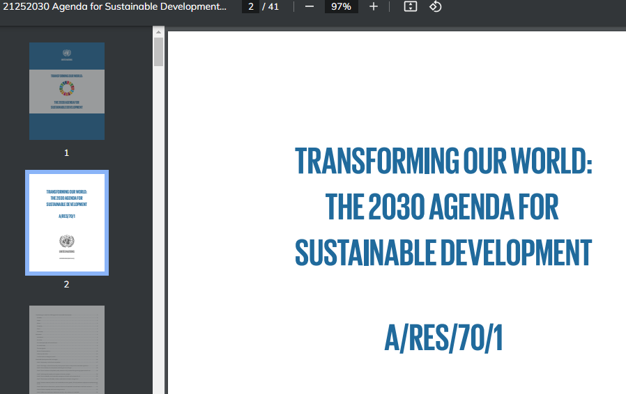Click the 'A/RES/70/1' resolution text
The width and height of the screenshot is (626, 394).
(x=443, y=338)
